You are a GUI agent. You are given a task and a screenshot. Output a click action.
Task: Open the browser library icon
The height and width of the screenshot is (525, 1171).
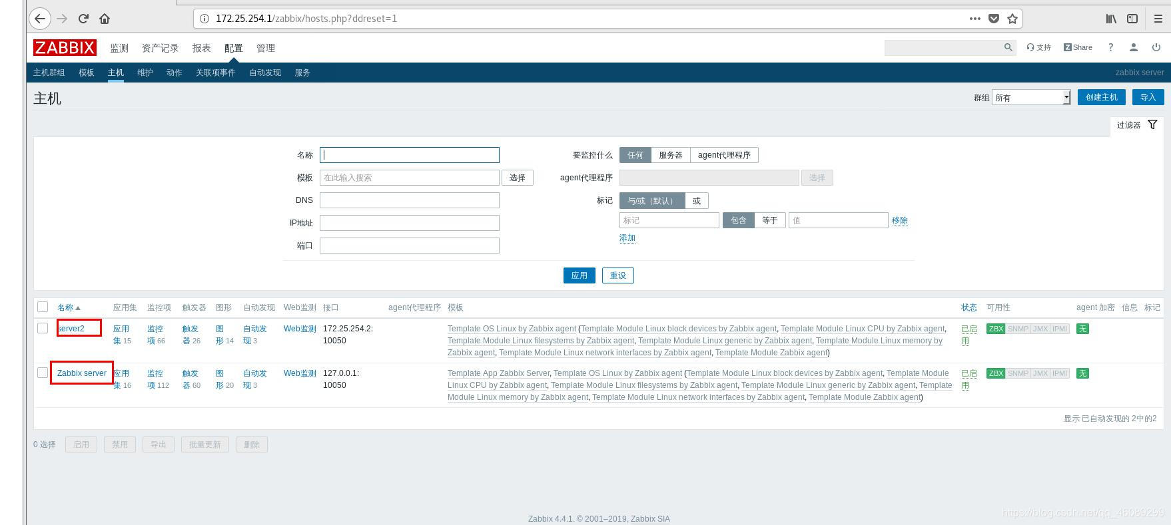tap(1111, 19)
